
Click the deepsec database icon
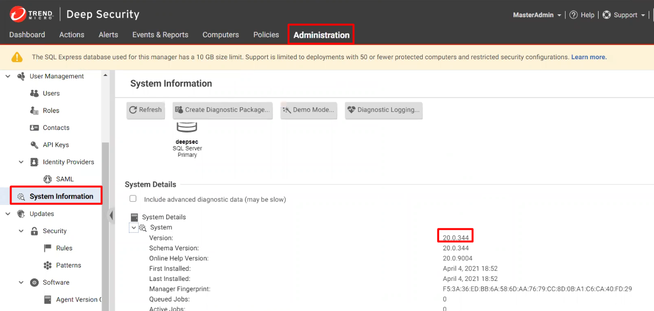click(187, 127)
